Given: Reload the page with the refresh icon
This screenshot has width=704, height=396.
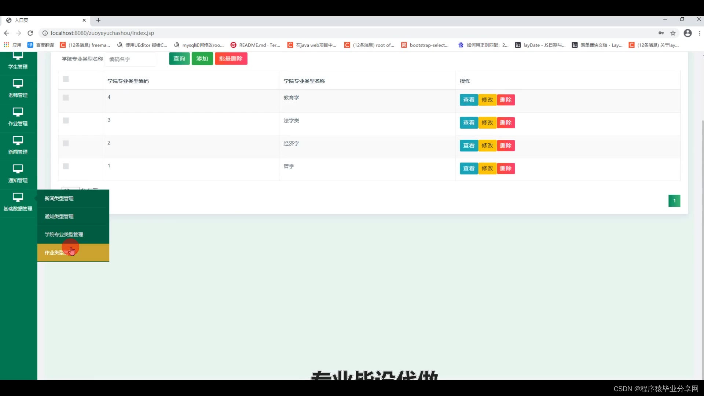Looking at the screenshot, I should pos(30,33).
